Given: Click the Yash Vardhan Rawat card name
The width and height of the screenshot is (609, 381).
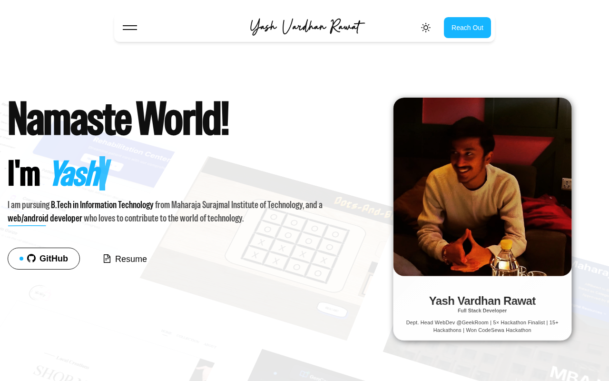Looking at the screenshot, I should [482, 301].
